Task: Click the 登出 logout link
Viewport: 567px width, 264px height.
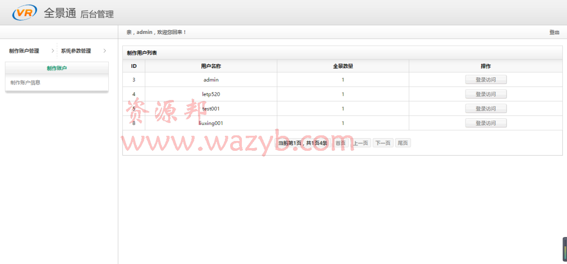Action: click(554, 32)
